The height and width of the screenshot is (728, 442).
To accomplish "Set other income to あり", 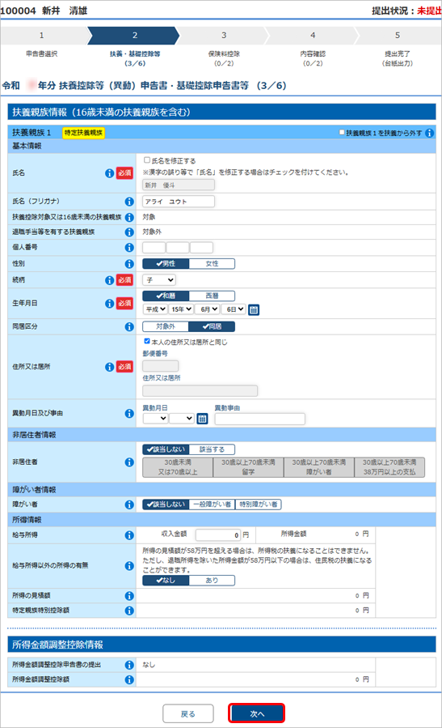I will point(212,581).
